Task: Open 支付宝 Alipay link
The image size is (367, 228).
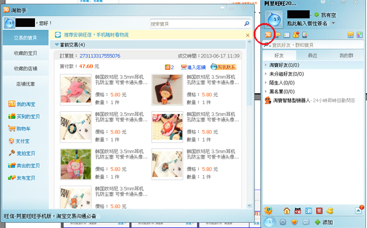Action: [x=19, y=141]
